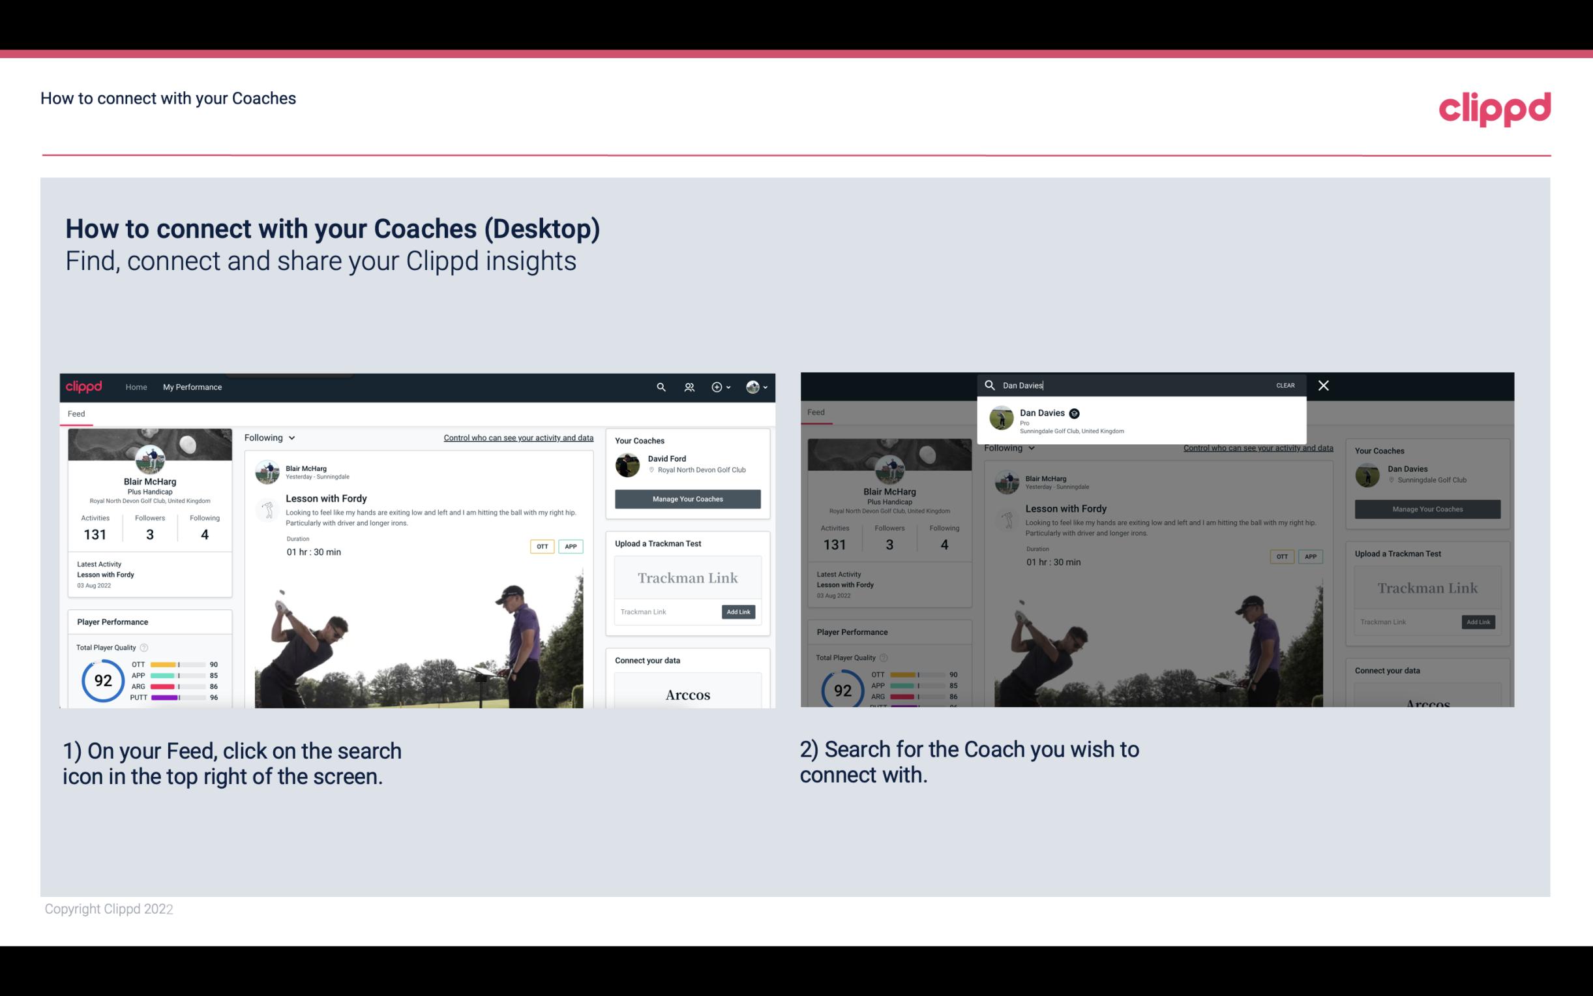Click Add Link button for Trackman

point(739,611)
